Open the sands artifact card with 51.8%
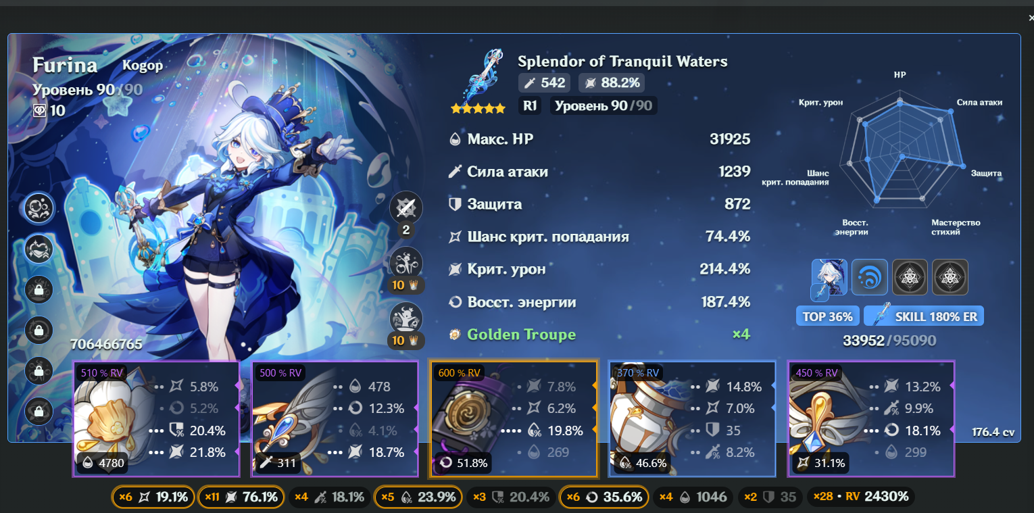The height and width of the screenshot is (513, 1034). click(514, 419)
